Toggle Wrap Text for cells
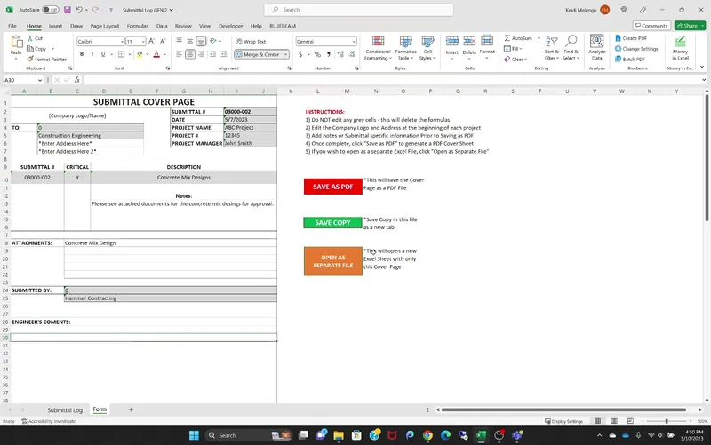 point(252,41)
